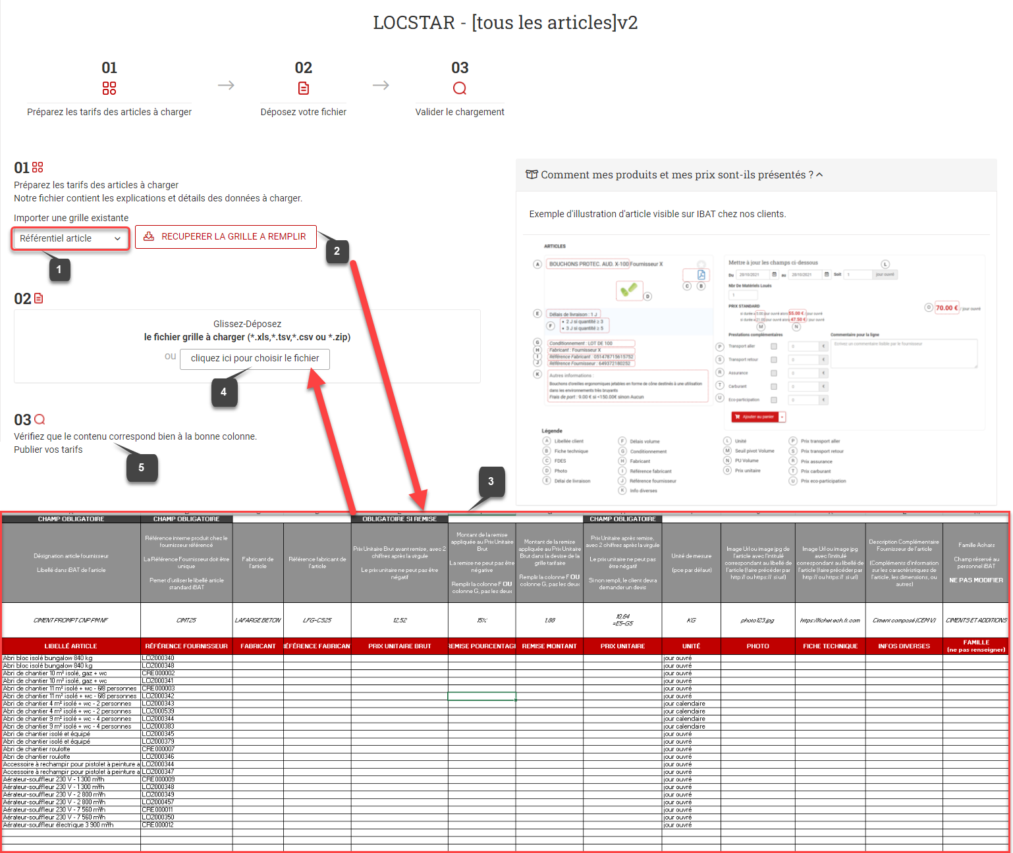This screenshot has width=1013, height=853.
Task: Click the red magnifier icon beside the 03 section heading
Action: [x=40, y=419]
